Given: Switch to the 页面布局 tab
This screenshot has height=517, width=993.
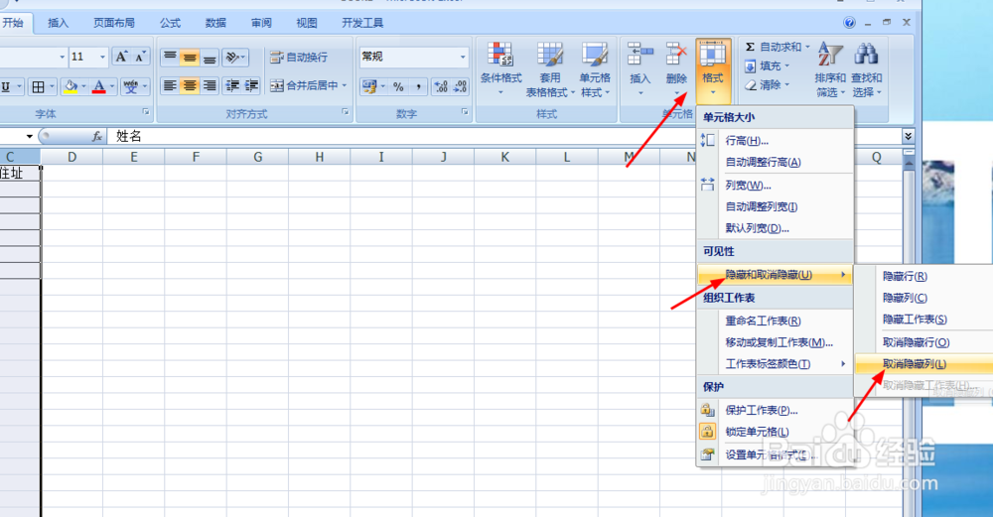Looking at the screenshot, I should click(114, 23).
